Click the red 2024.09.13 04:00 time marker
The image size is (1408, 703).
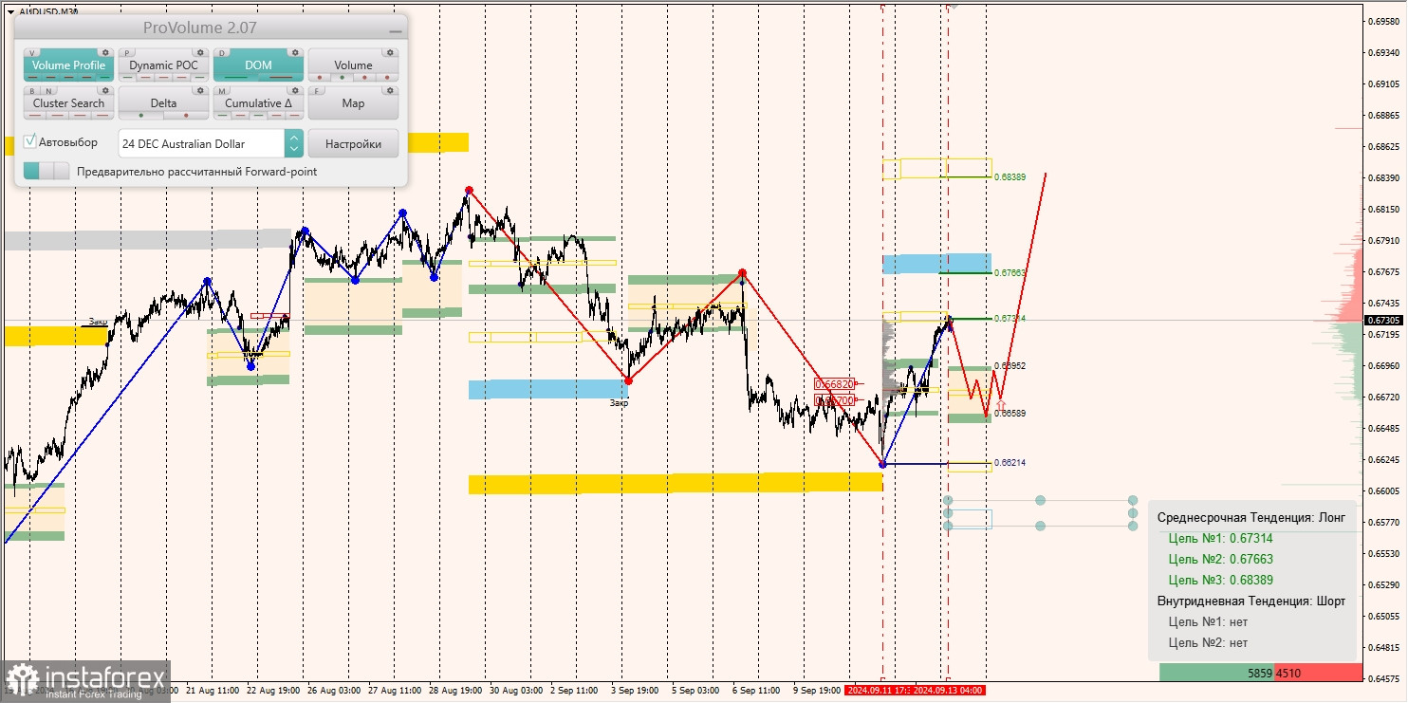point(947,690)
